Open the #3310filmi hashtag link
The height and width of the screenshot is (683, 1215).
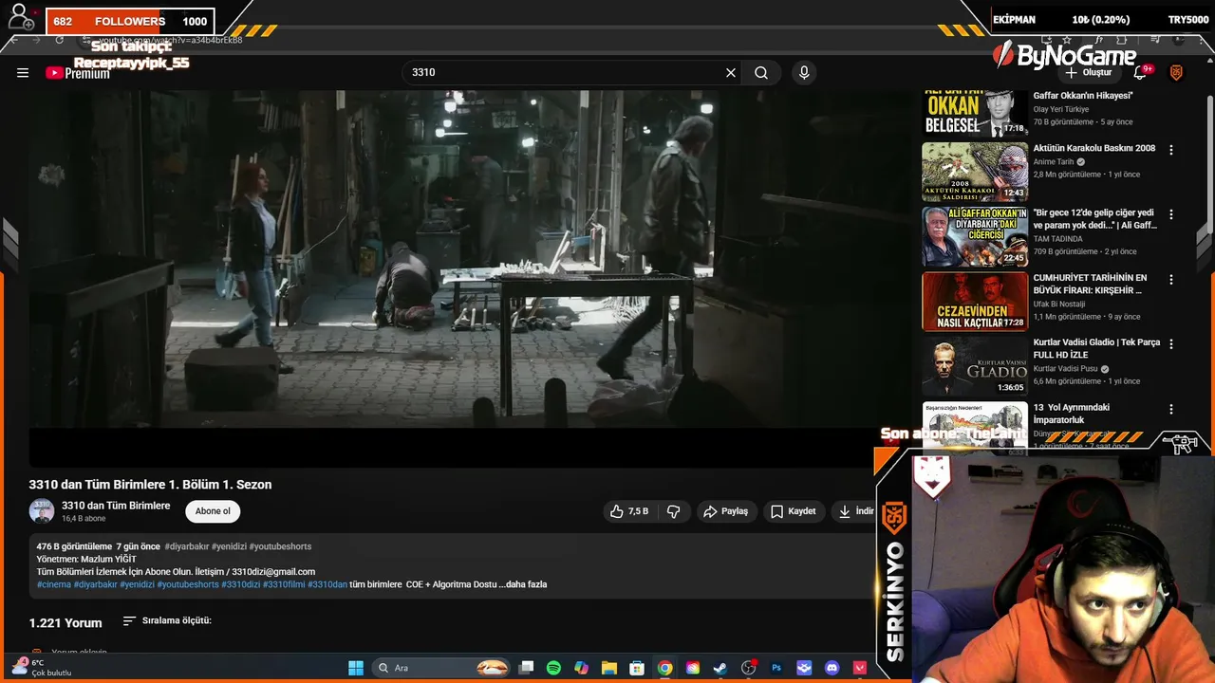[284, 584]
